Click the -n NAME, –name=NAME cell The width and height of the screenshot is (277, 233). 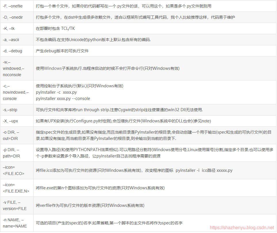[x=17, y=223]
